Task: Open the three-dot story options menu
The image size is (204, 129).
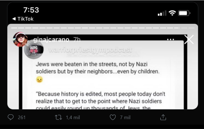Action: [x=171, y=40]
